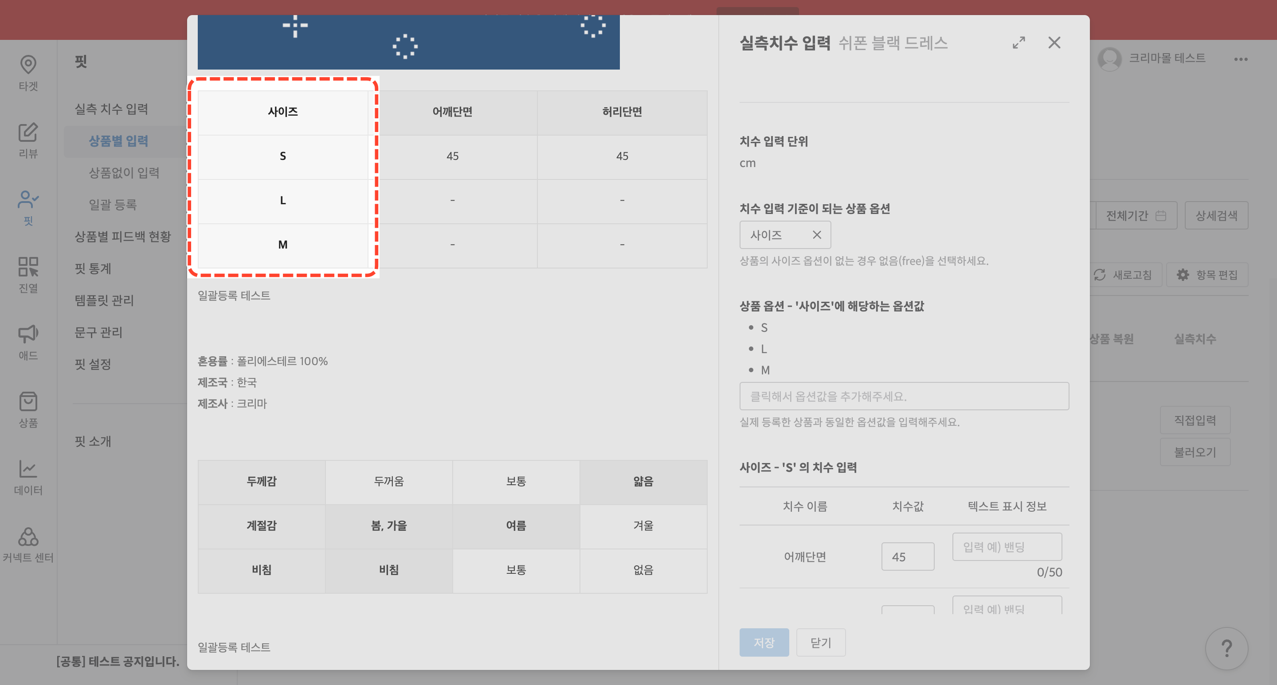Image resolution: width=1277 pixels, height=685 pixels.
Task: Open the 전체기간 date range picker
Action: [x=1136, y=215]
